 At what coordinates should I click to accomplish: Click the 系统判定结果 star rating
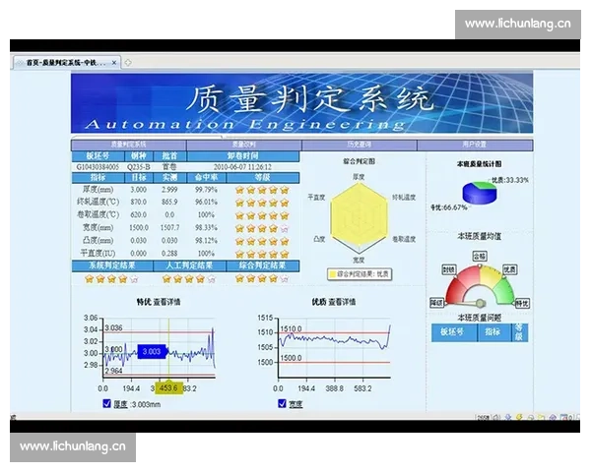point(112,279)
